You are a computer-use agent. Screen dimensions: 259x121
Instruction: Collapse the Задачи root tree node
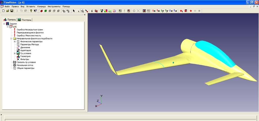point(4,24)
